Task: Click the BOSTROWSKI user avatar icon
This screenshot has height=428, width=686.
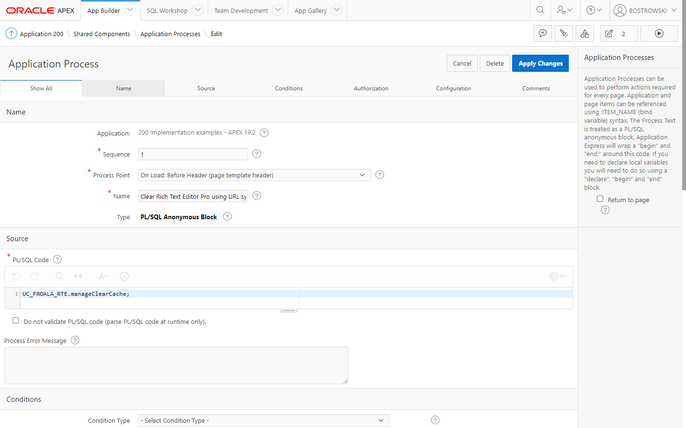Action: [620, 10]
